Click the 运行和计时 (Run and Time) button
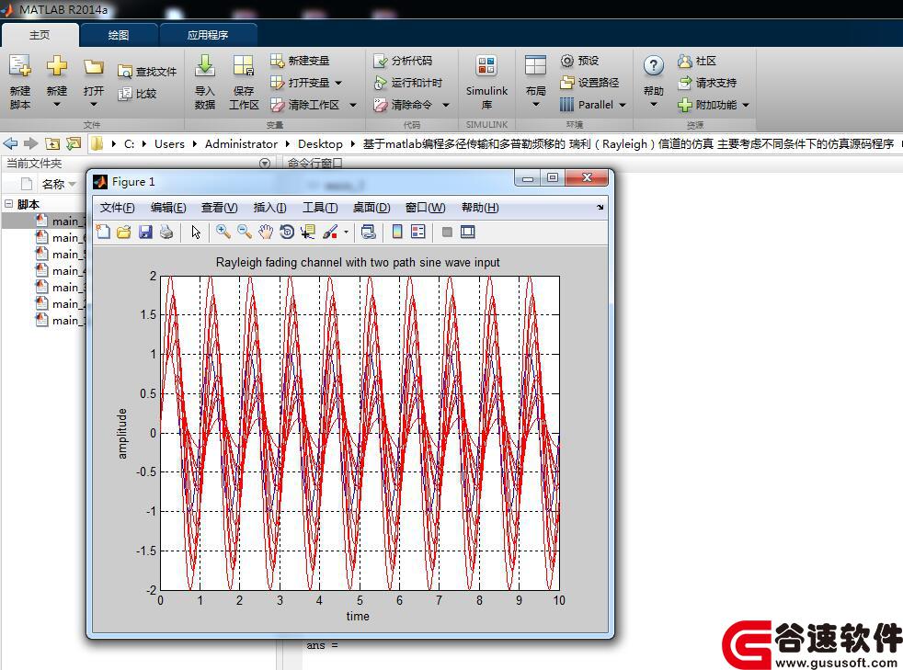This screenshot has height=670, width=903. pos(407,83)
